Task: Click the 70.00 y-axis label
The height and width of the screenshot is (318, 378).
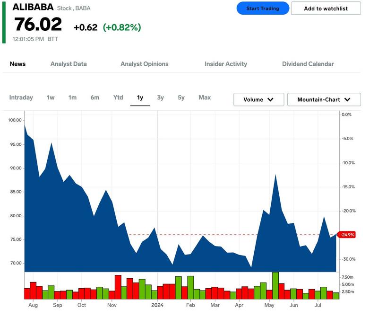Action: 16,263
